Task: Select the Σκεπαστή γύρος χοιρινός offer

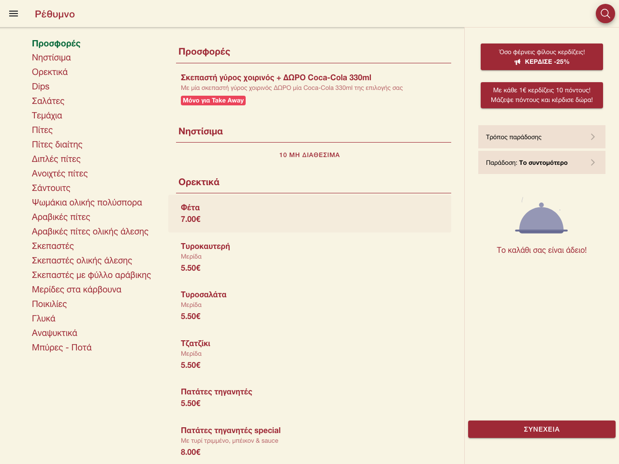Action: [x=309, y=89]
